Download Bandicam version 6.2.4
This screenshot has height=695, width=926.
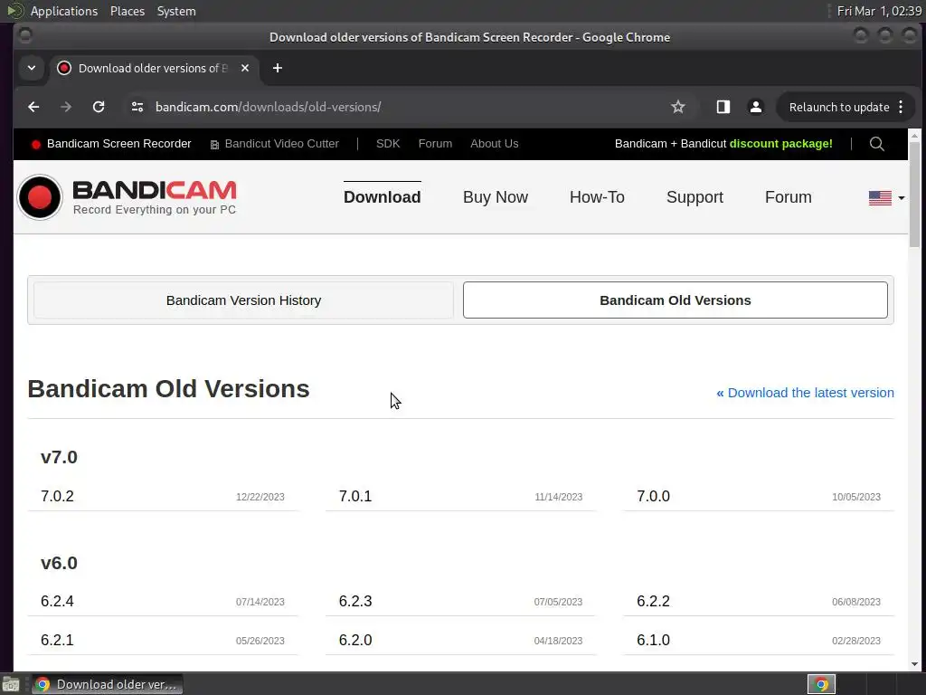[x=57, y=602]
